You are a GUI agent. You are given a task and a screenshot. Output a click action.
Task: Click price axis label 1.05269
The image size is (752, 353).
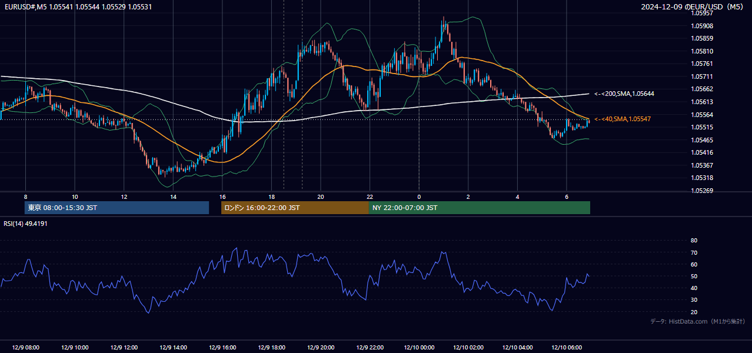tap(702, 191)
